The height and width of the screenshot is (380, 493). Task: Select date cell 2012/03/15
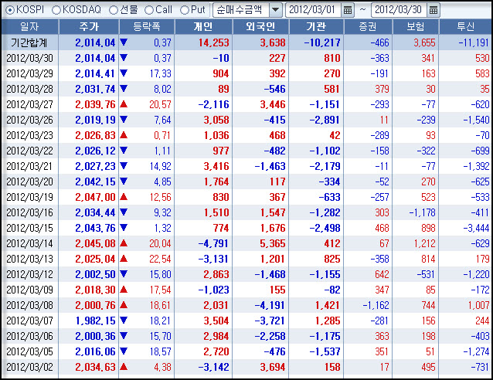tap(29, 228)
